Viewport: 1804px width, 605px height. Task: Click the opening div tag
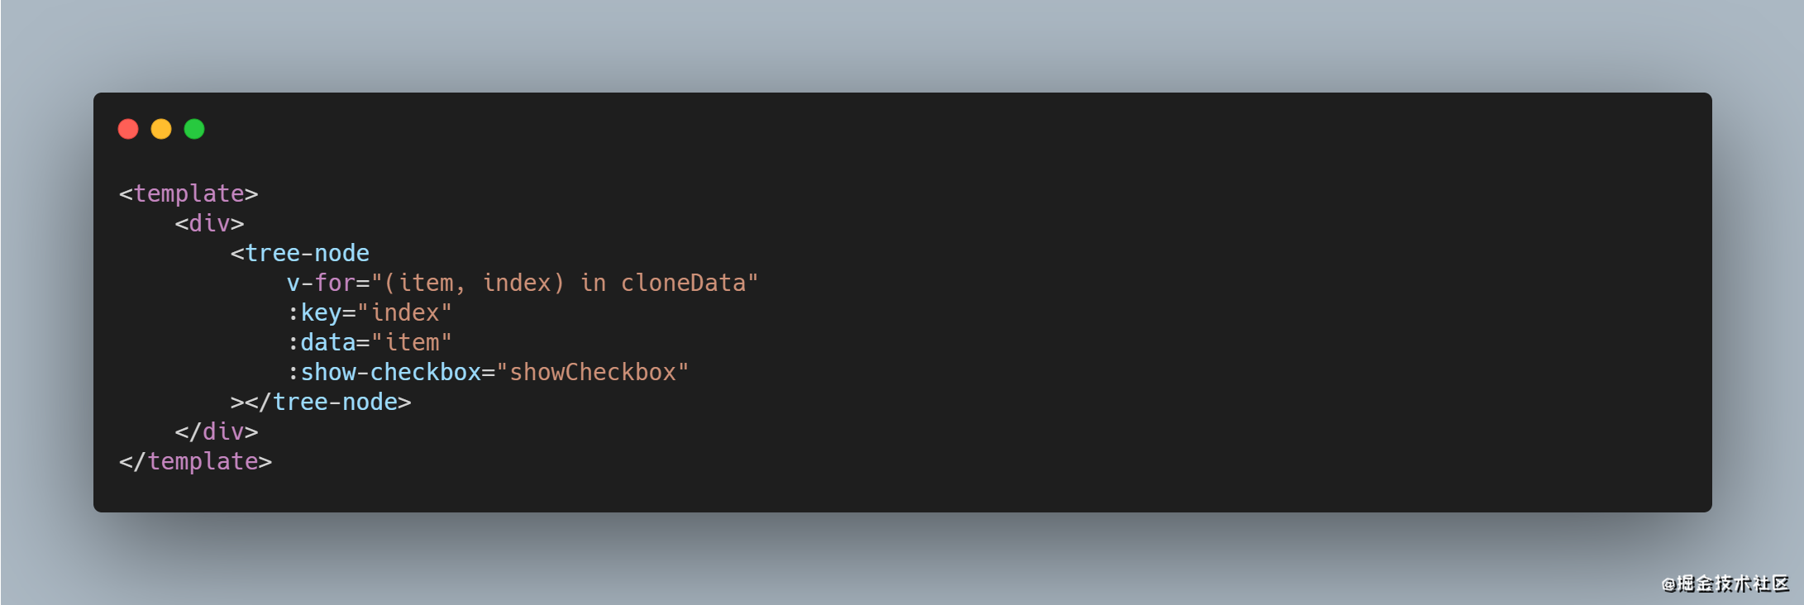(x=209, y=223)
